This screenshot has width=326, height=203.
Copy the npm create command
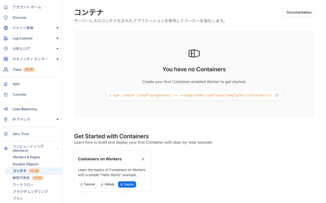pos(277,96)
